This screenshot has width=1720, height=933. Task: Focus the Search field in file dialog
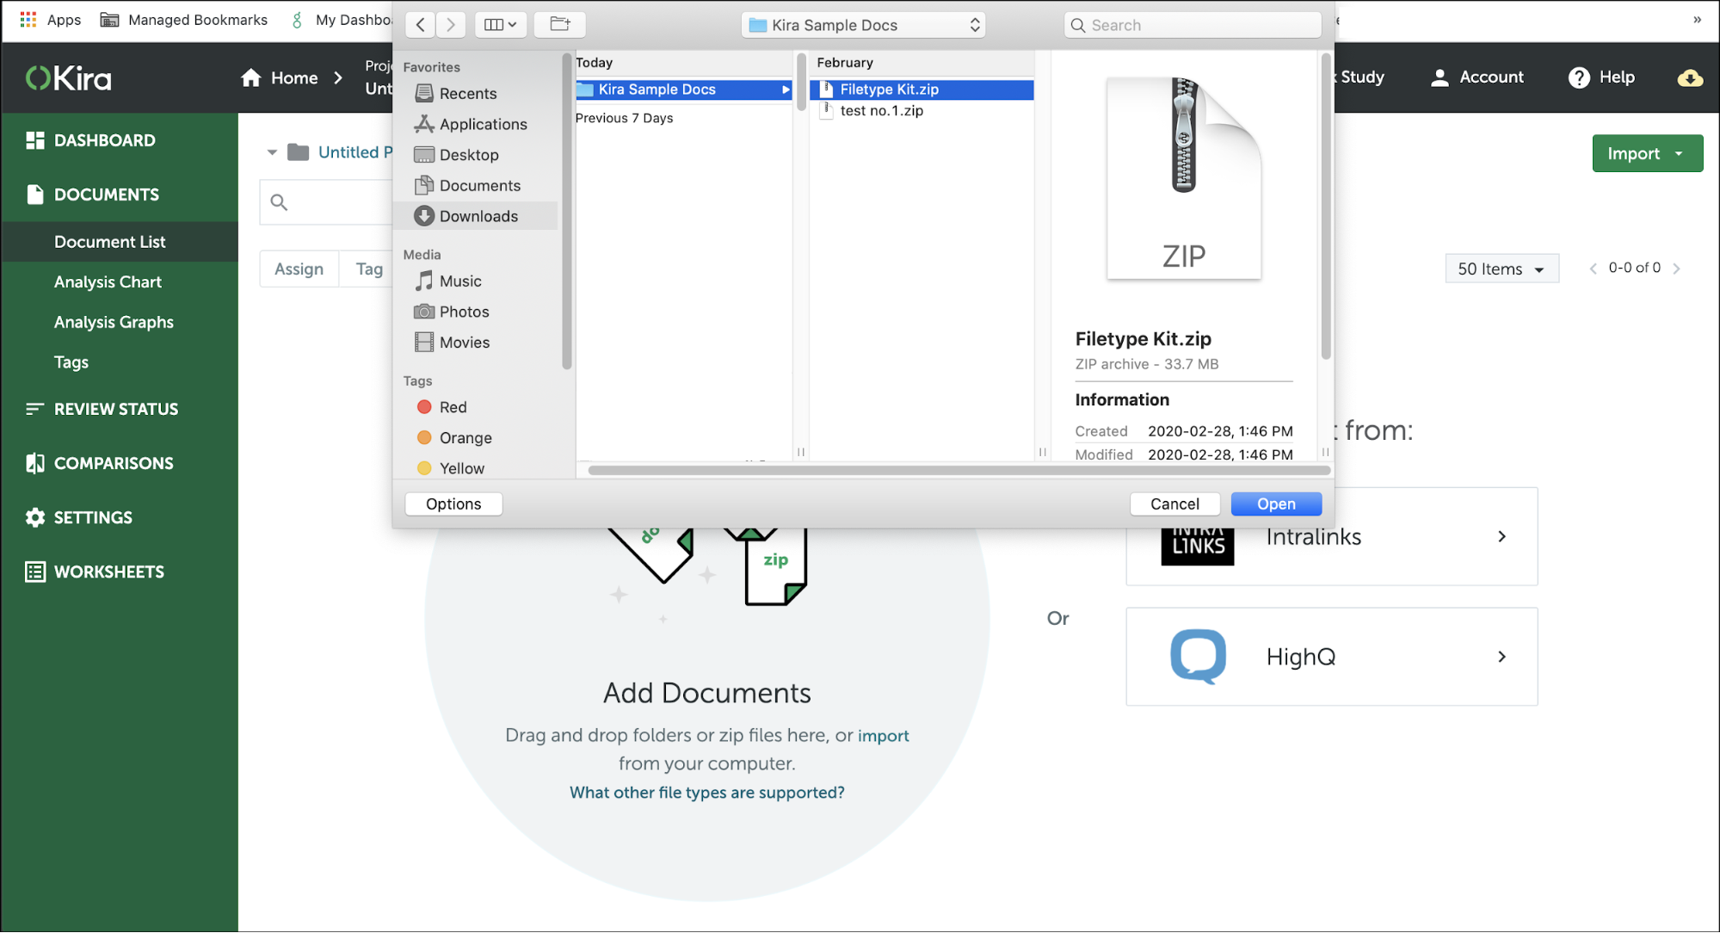coord(1193,25)
